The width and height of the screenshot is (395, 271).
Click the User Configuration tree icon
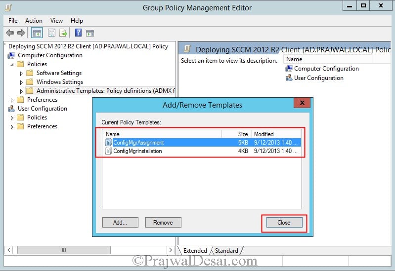[11, 109]
